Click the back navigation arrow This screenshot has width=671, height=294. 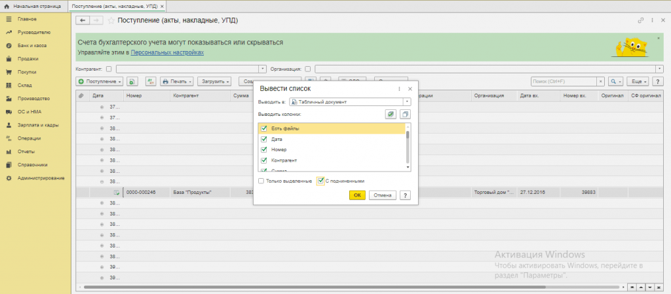(83, 20)
